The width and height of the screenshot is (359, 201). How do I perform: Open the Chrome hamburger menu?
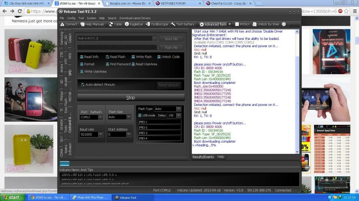pyautogui.click(x=355, y=11)
